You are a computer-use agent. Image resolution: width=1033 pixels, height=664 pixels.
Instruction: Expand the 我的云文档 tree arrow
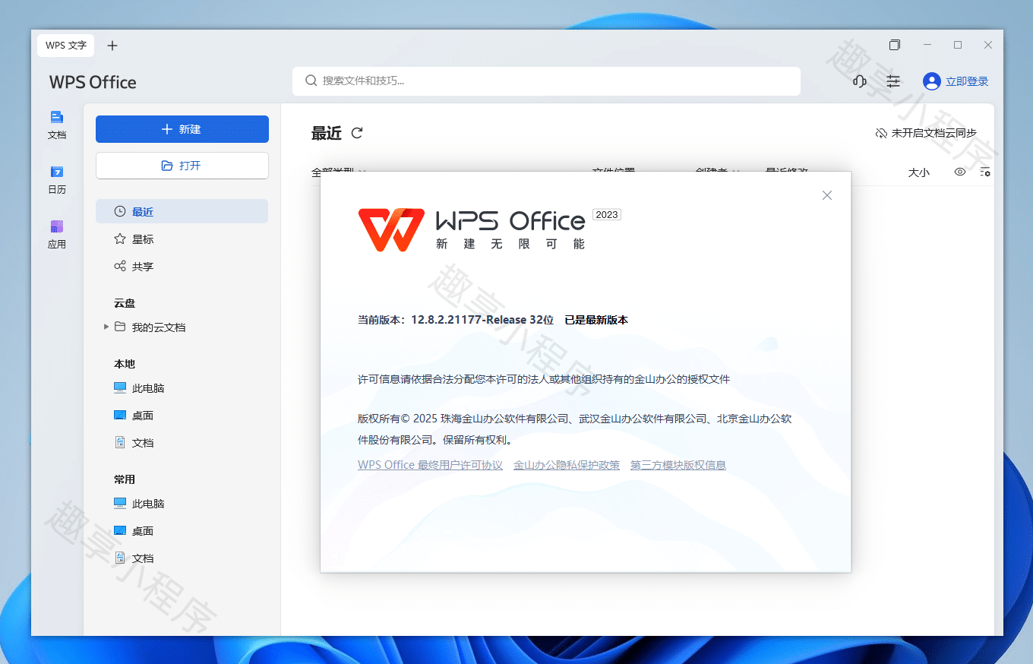106,327
